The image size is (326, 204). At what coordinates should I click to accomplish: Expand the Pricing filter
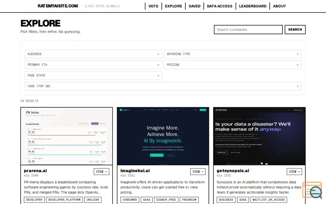(x=232, y=65)
